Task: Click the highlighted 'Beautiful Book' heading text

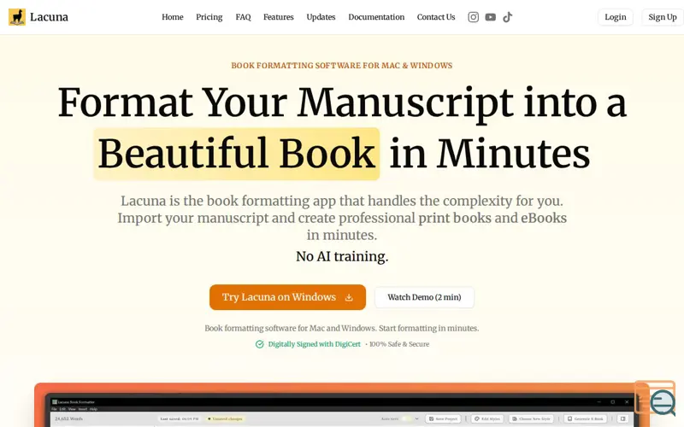Action: [236, 154]
